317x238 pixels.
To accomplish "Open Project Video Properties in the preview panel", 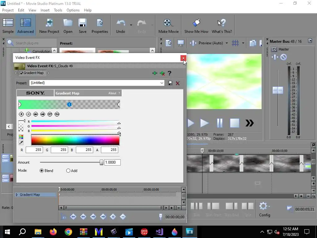I will (x=168, y=43).
